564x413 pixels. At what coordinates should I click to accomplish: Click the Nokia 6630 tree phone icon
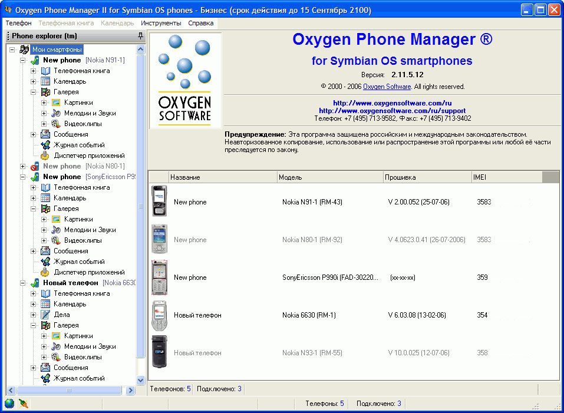pos(35,283)
